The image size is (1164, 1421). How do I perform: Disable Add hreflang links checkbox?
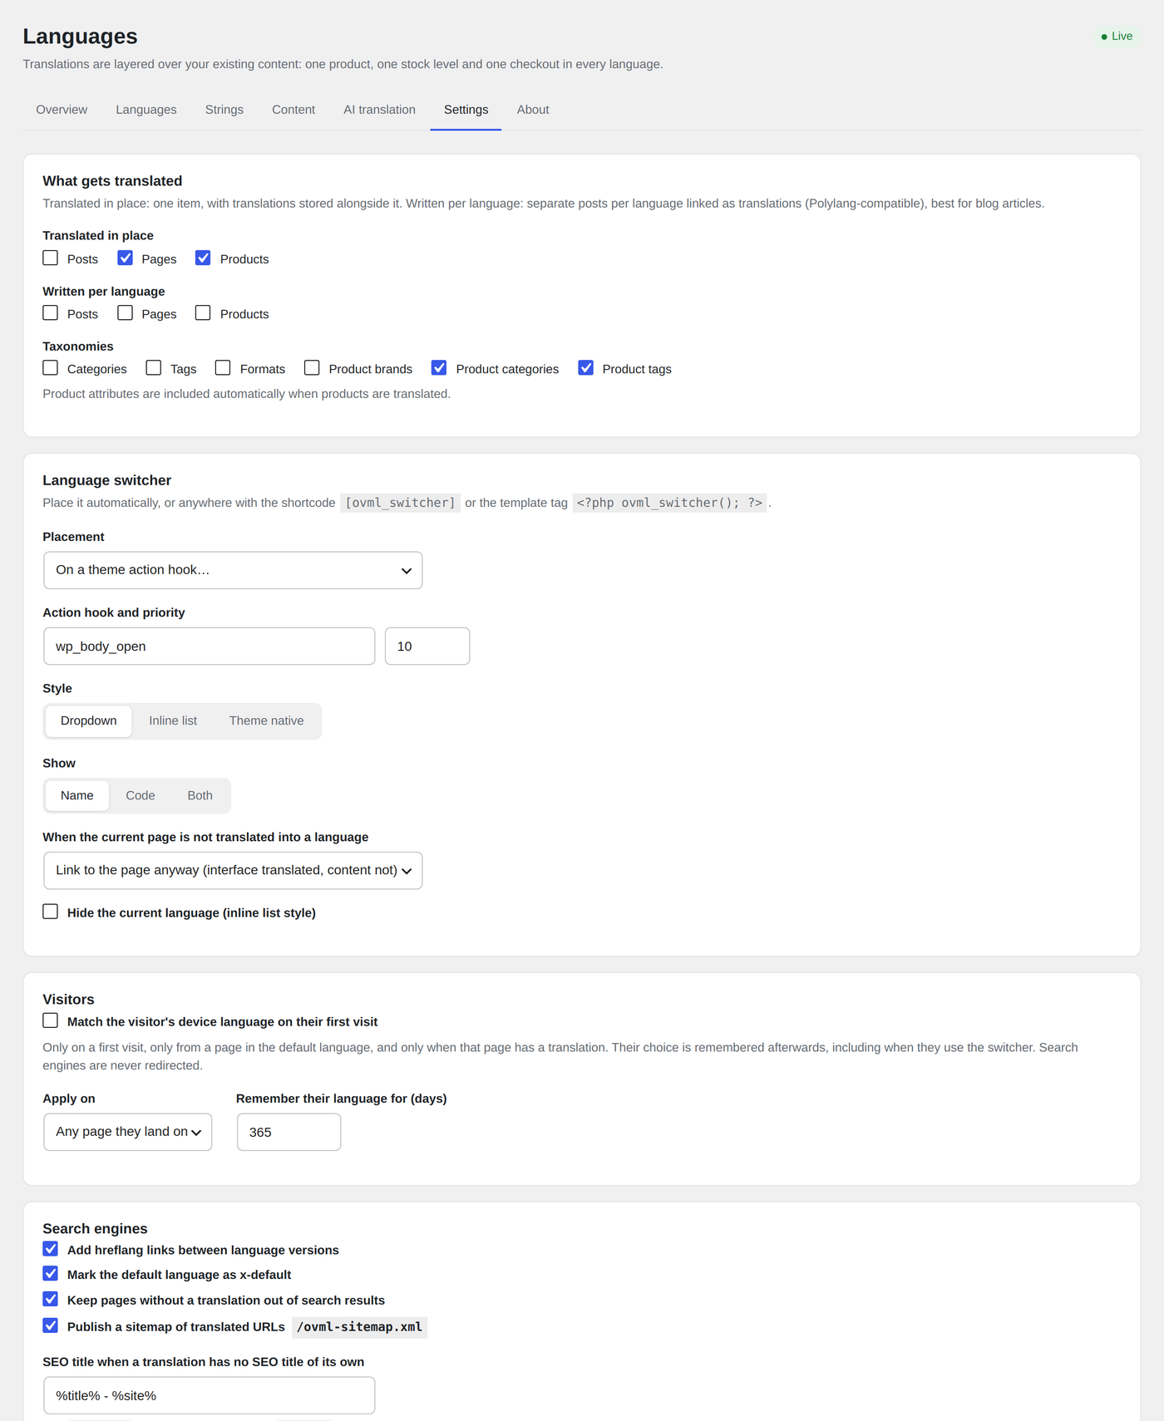pyautogui.click(x=51, y=1249)
